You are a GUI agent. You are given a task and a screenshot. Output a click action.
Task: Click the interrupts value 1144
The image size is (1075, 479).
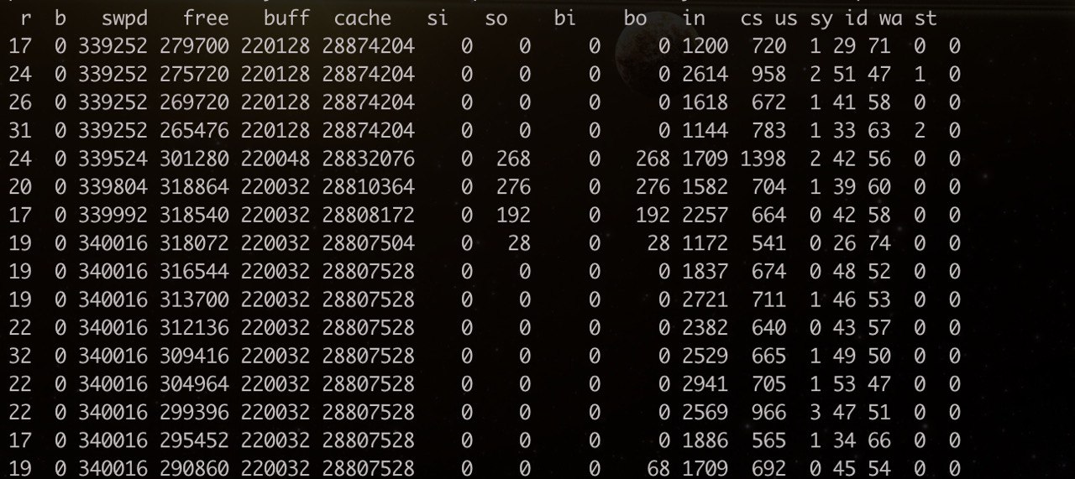(705, 130)
